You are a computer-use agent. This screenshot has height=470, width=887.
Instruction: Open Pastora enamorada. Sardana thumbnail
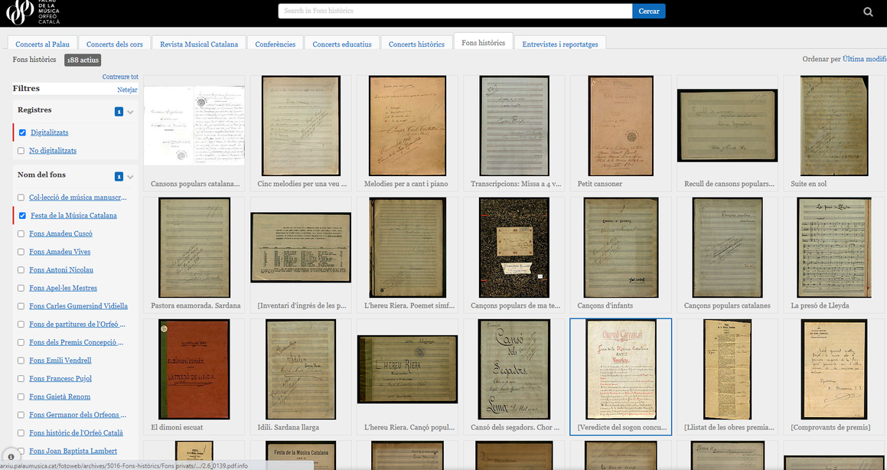194,247
